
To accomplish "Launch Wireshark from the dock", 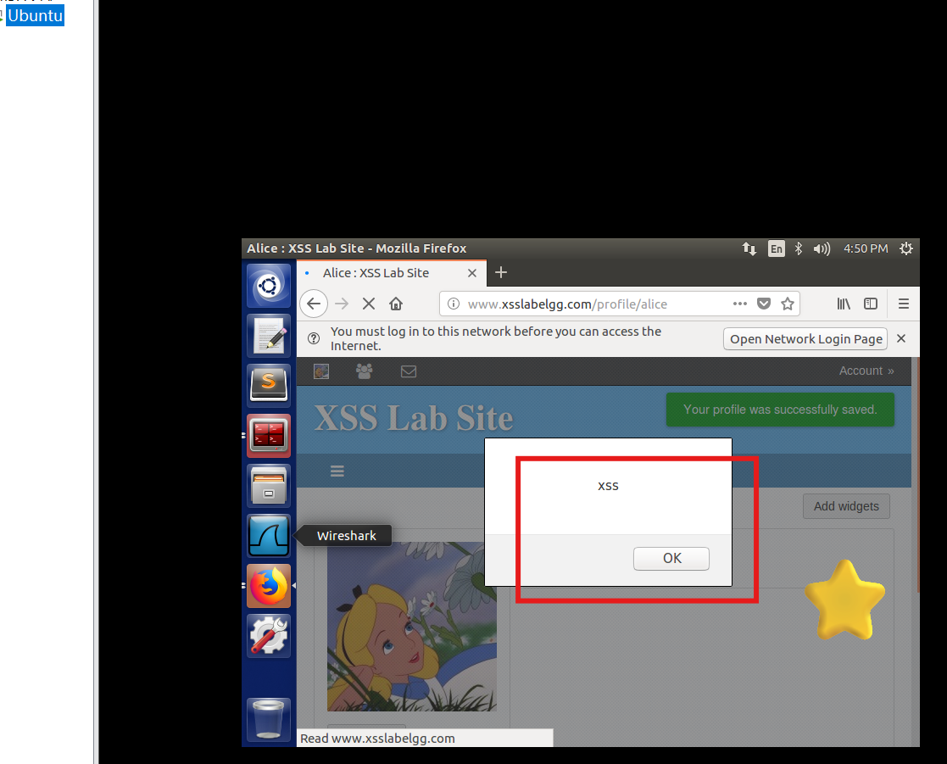I will [269, 536].
